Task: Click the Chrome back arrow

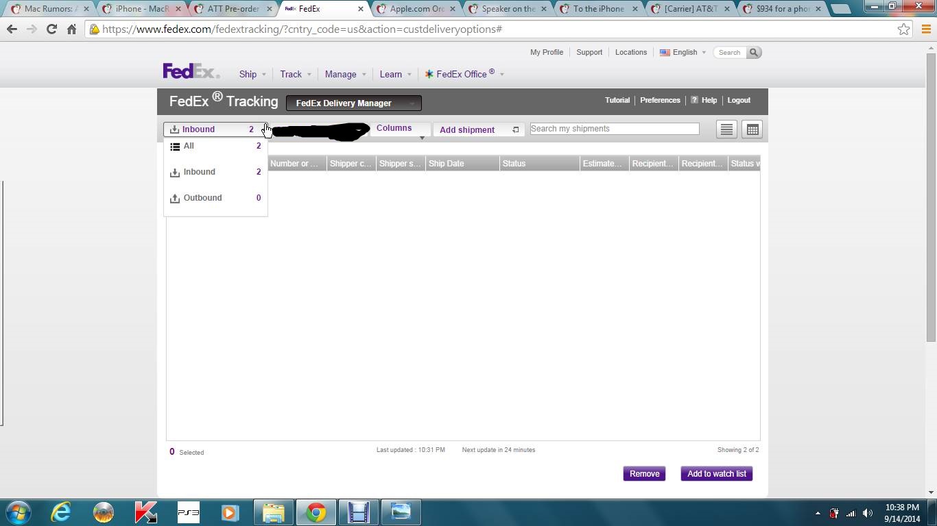Action: (12, 29)
